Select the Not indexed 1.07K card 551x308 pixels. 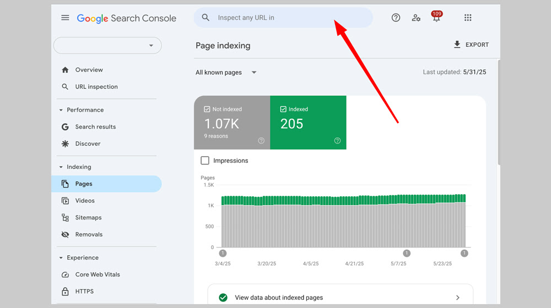(x=232, y=123)
